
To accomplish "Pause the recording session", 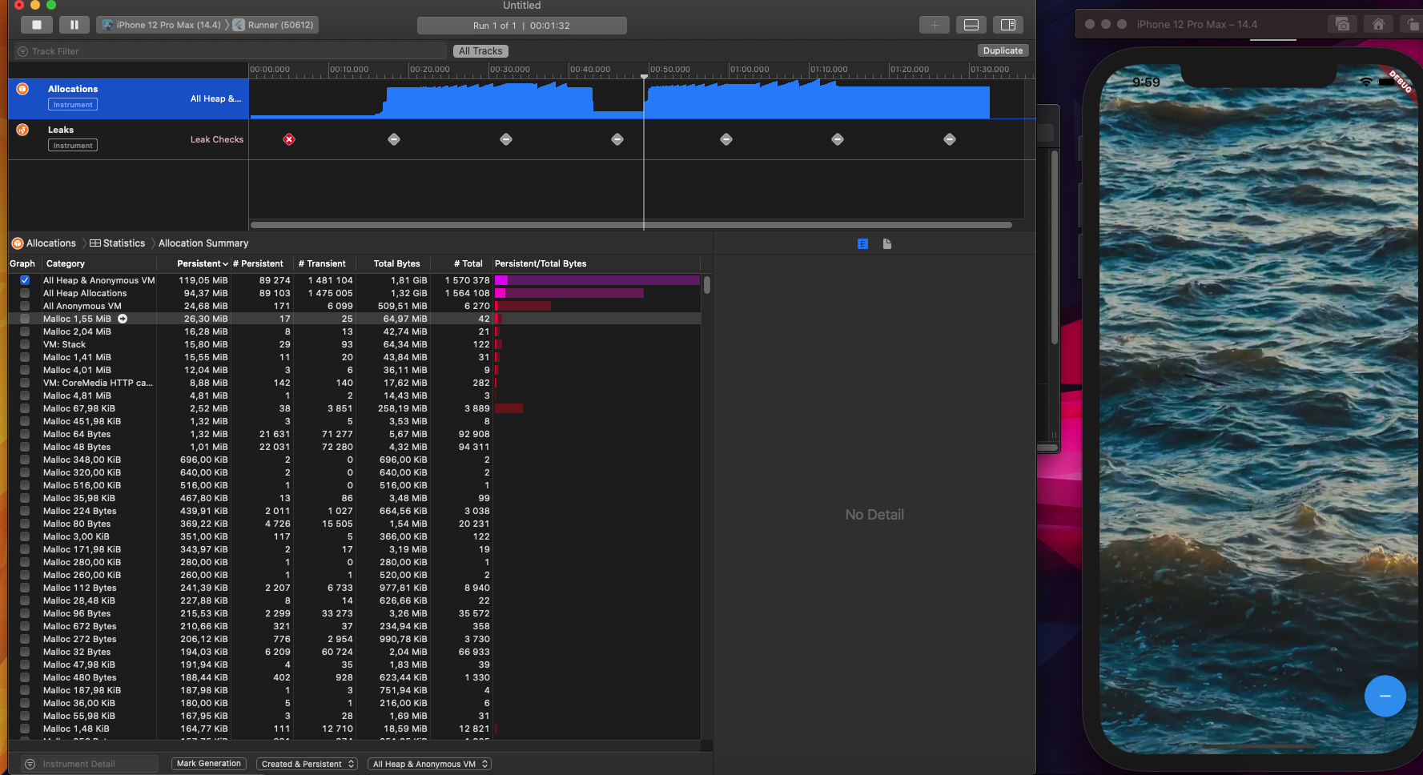I will pos(74,25).
